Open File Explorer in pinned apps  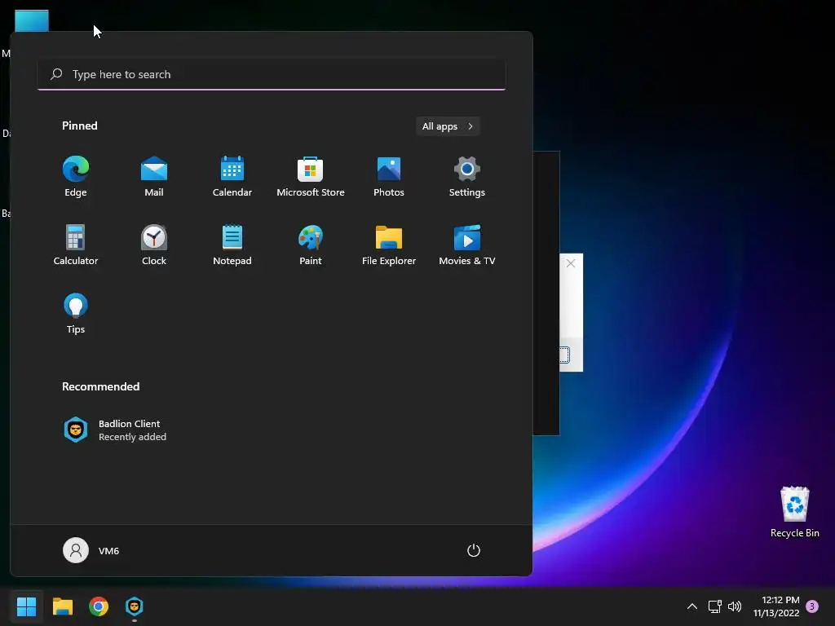[389, 245]
